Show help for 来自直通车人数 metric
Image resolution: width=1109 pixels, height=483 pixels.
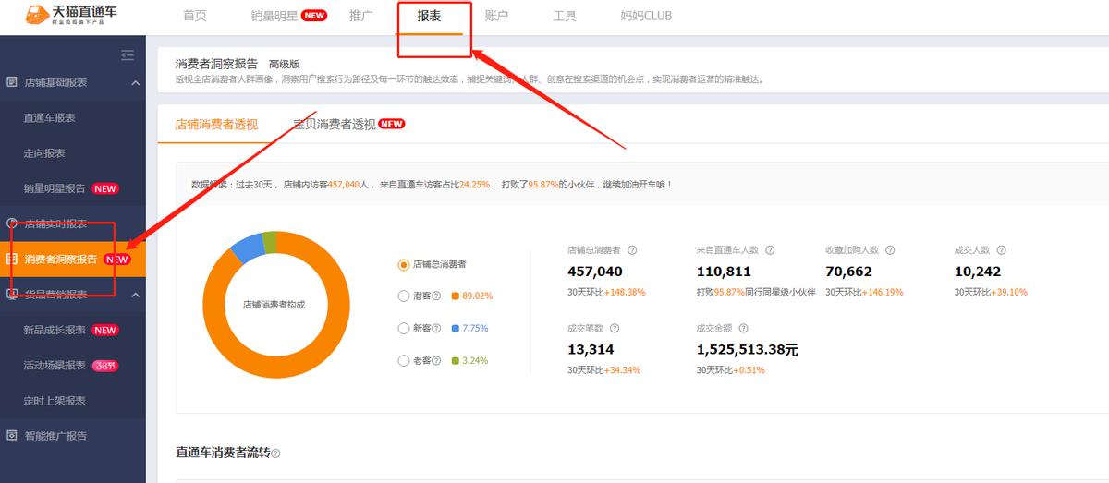point(770,250)
